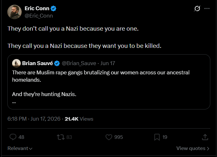This screenshot has height=157, width=217.
Task: Click the Eric Conn display name
Action: [37, 8]
